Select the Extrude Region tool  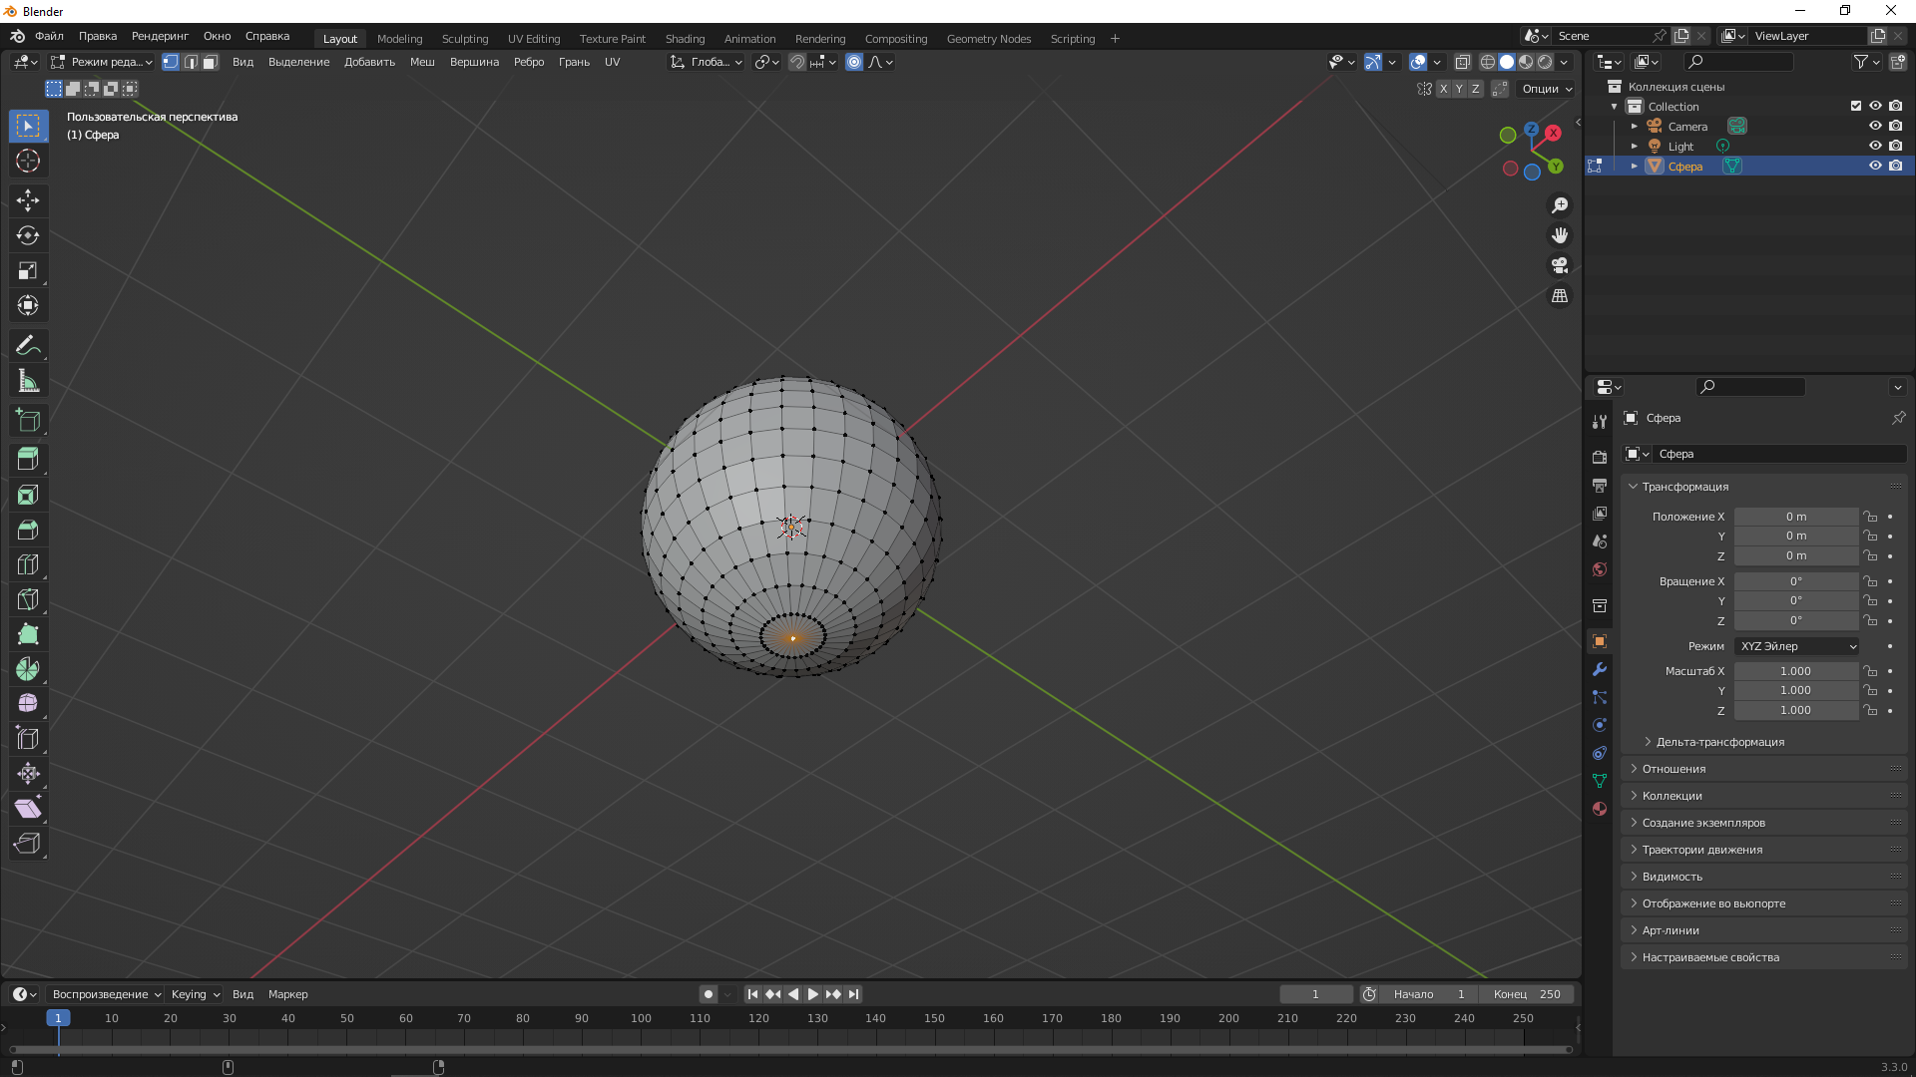pyautogui.click(x=28, y=460)
